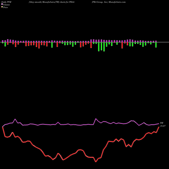Click the Price legend color swatch

[2, 7]
